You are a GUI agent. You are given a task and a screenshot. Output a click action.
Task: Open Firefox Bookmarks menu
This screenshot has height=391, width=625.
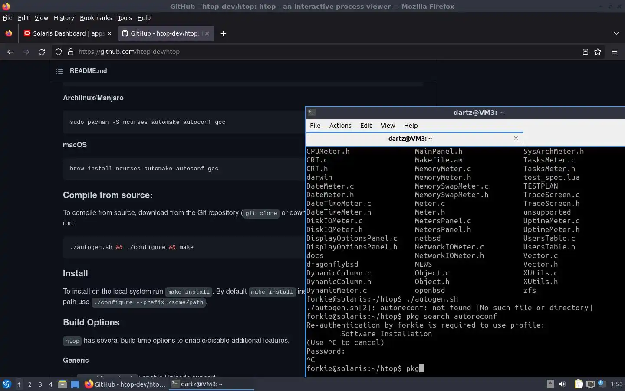tap(96, 18)
